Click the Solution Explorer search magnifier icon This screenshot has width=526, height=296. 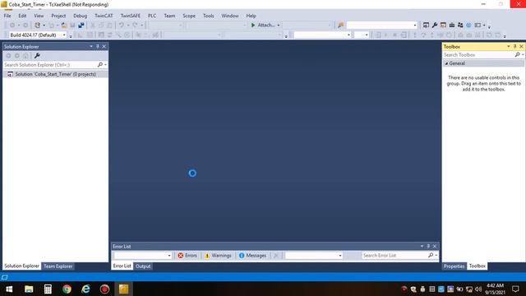tap(100, 65)
